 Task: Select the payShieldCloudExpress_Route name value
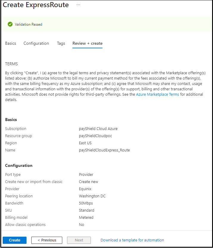click(104, 150)
